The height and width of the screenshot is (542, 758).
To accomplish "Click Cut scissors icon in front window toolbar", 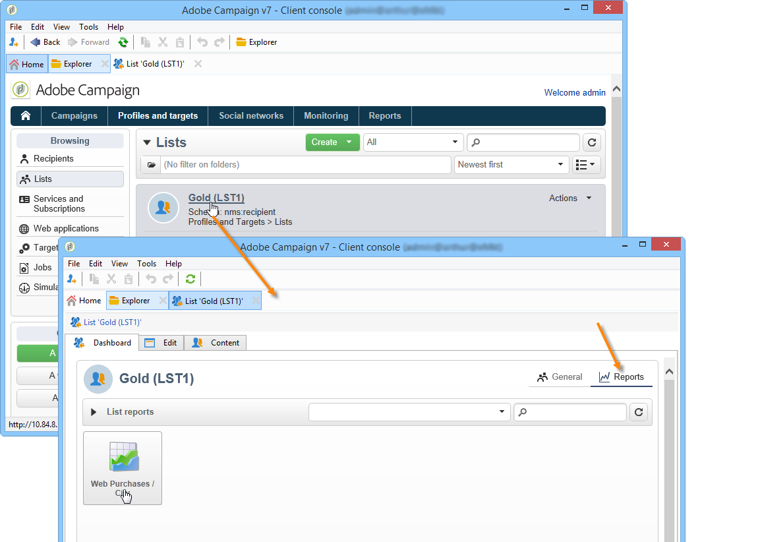I will (x=111, y=278).
